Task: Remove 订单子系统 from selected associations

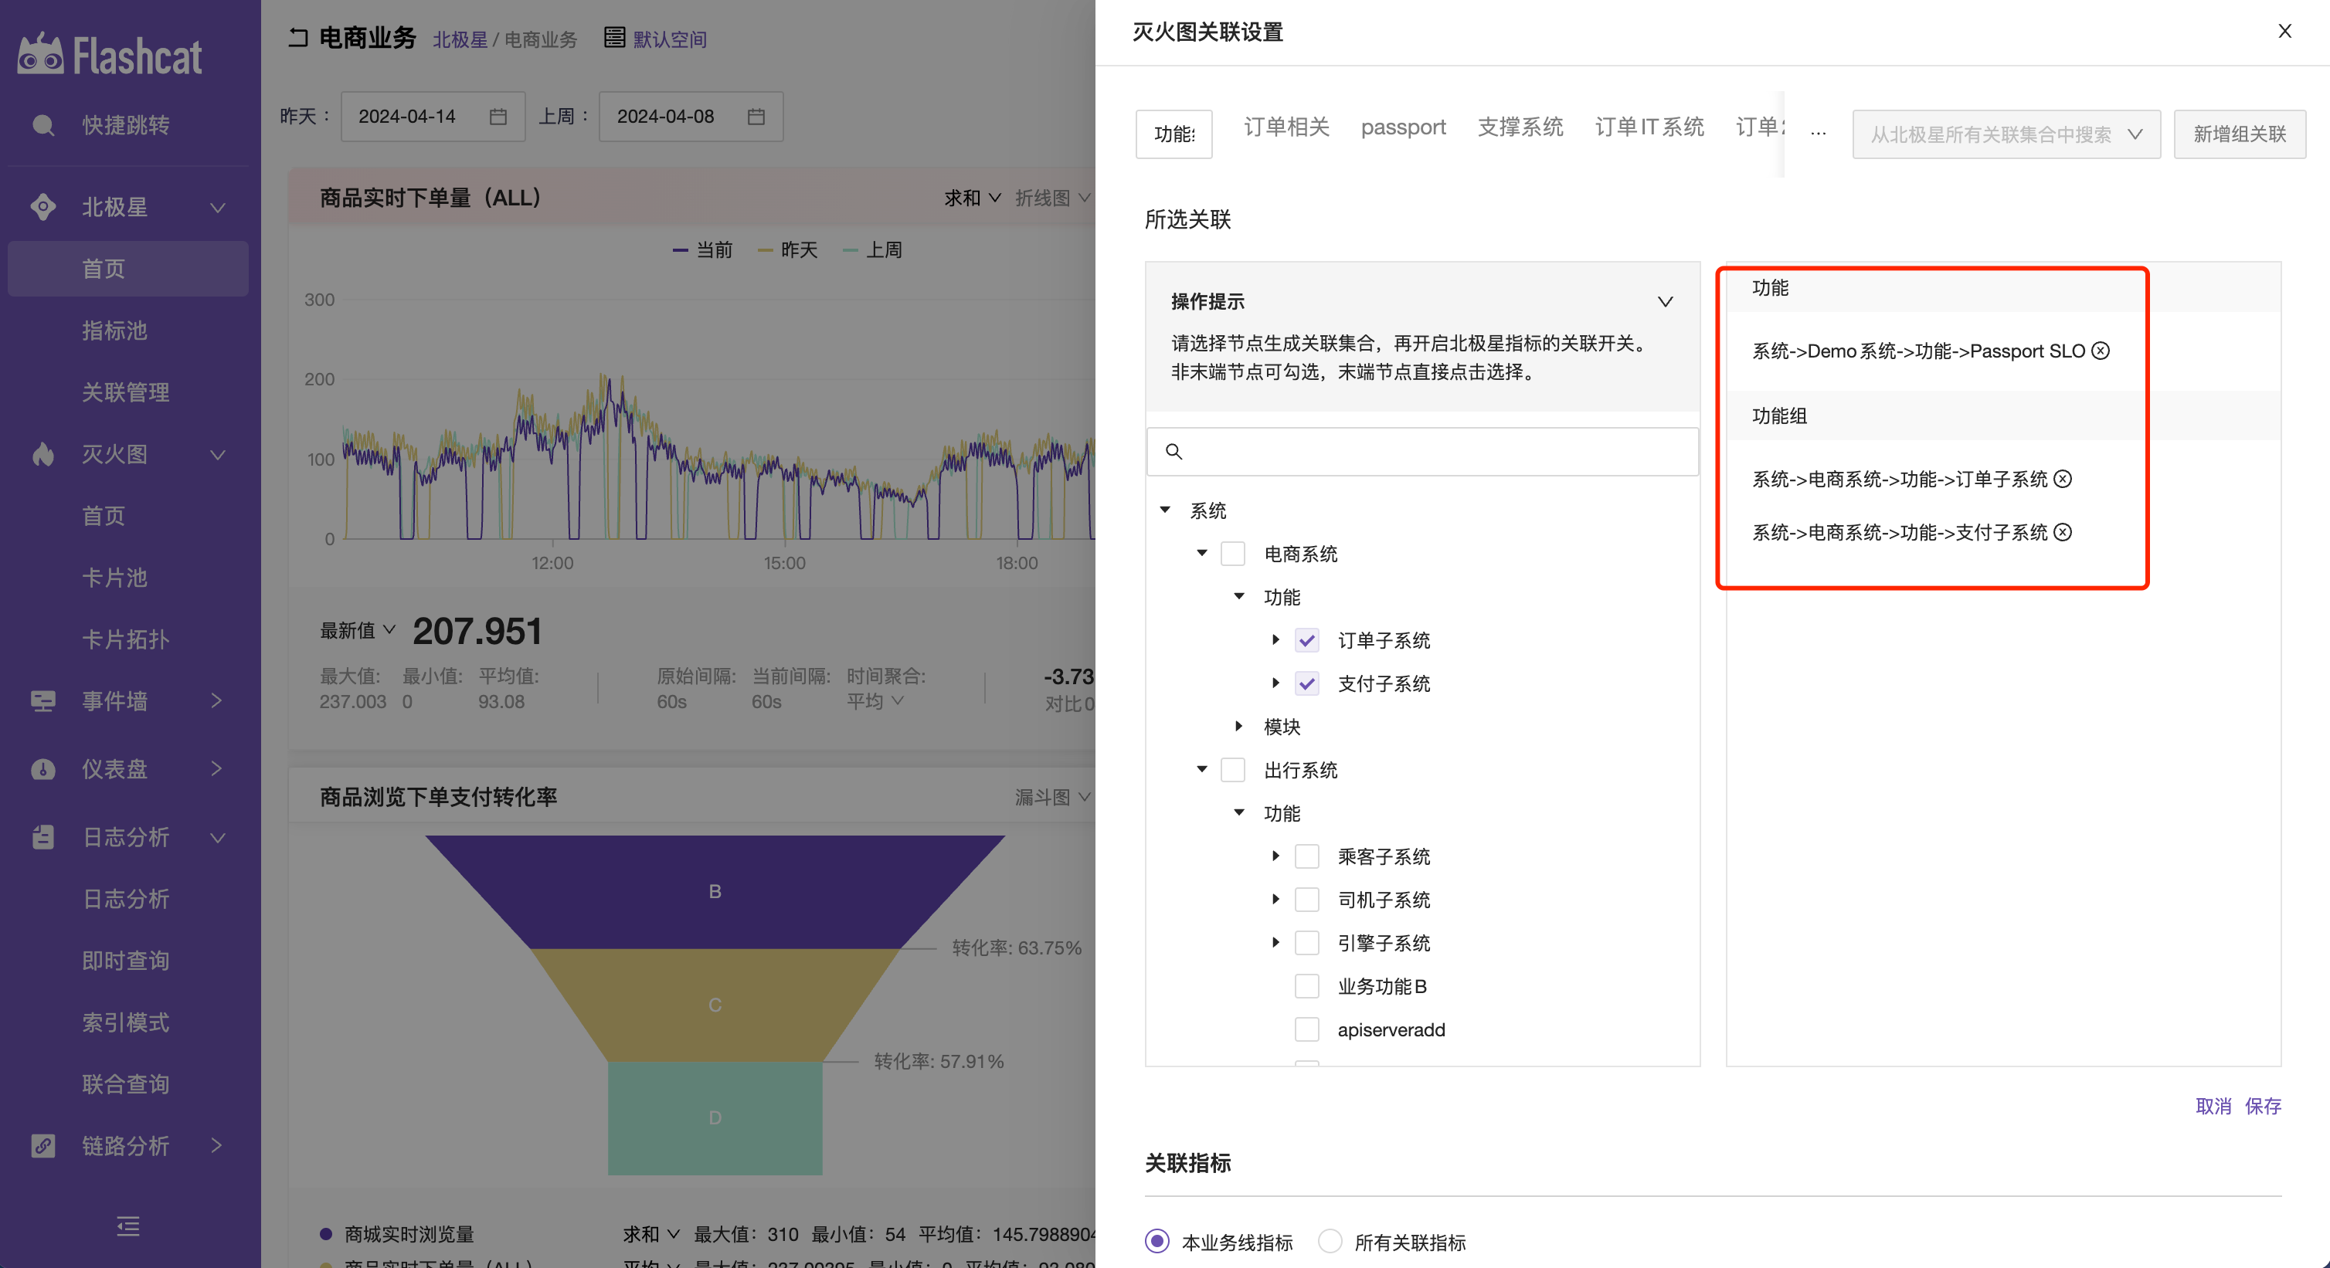Action: [x=2062, y=480]
